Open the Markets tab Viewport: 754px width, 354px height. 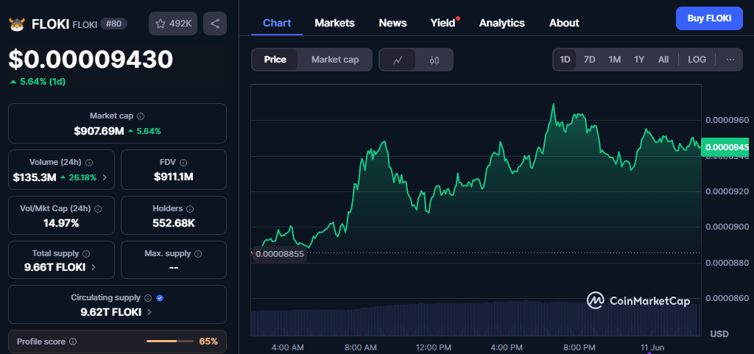pyautogui.click(x=335, y=23)
